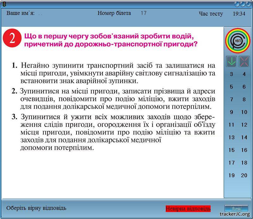Select answer 1 about stopping the vehicle immediately

point(113,73)
